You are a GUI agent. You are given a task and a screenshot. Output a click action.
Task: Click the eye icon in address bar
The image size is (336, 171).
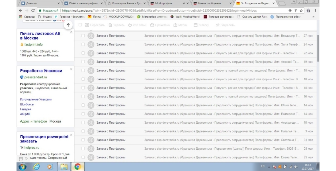[290, 11]
